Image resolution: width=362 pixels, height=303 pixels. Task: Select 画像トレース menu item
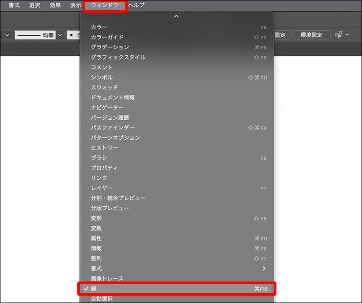point(107,279)
